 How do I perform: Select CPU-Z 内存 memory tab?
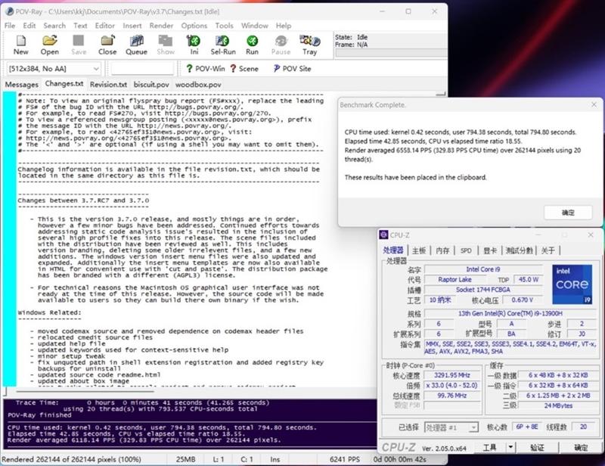(x=442, y=250)
